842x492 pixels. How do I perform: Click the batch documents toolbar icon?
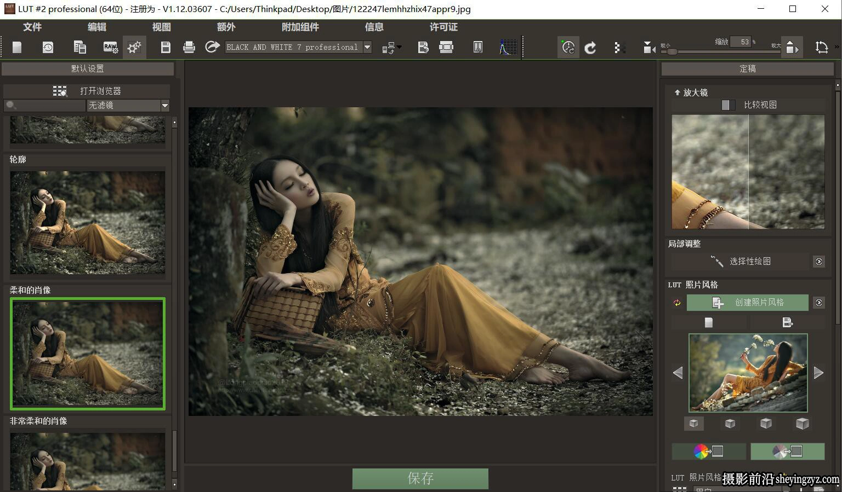79,48
